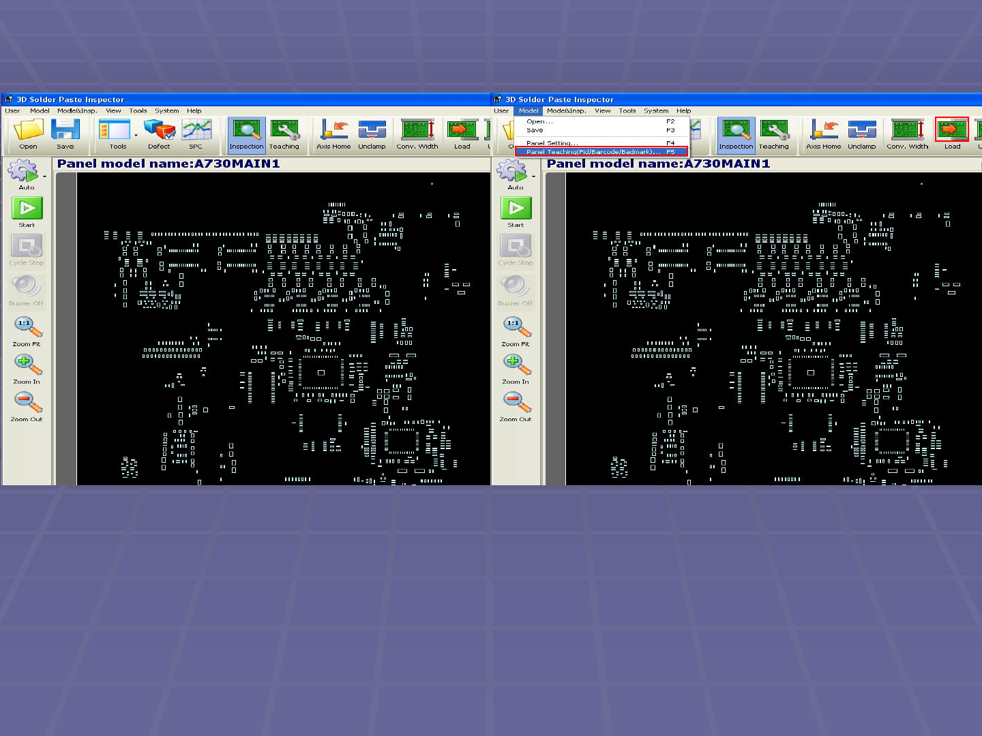The image size is (982, 736).
Task: Open the Mode&Insp. menu in the right window
Action: click(567, 110)
